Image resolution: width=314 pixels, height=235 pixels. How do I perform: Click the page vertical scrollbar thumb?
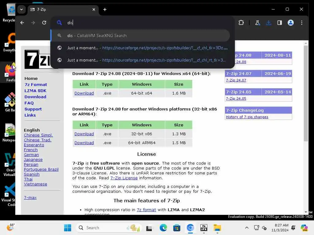[x=306, y=93]
